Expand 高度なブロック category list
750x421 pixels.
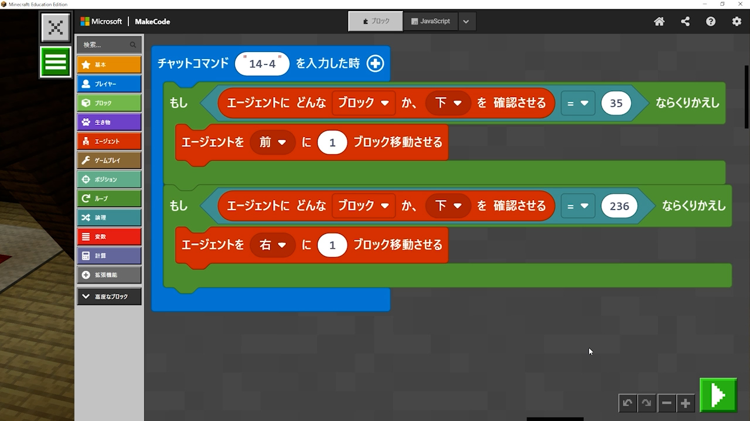109,296
